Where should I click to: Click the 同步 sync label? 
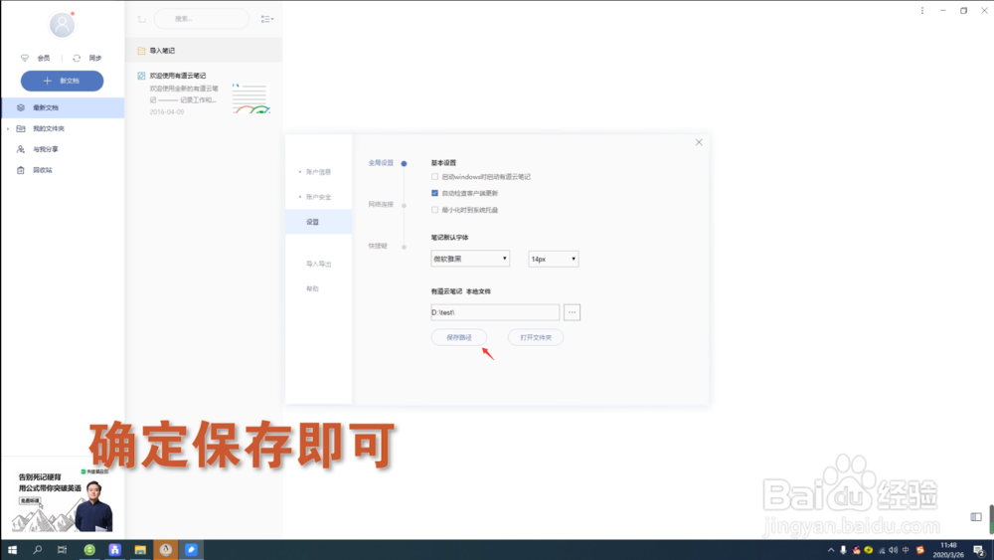[x=95, y=58]
